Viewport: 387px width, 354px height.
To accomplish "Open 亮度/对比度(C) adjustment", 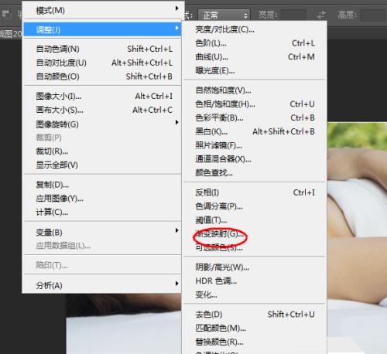I will pyautogui.click(x=255, y=29).
